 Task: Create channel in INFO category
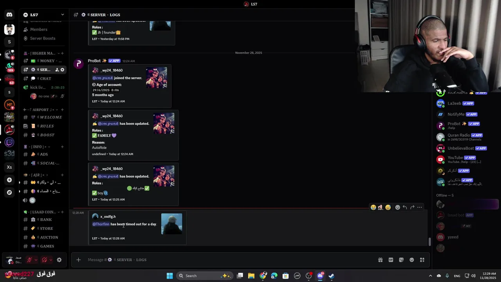(62, 147)
